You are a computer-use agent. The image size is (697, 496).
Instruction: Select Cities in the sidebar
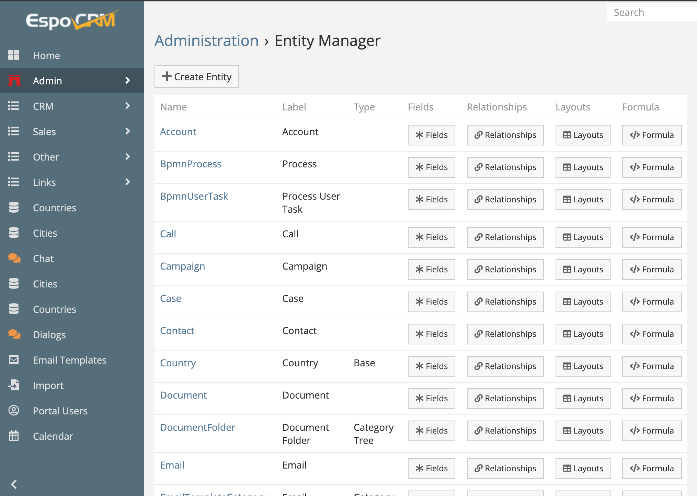(x=45, y=233)
